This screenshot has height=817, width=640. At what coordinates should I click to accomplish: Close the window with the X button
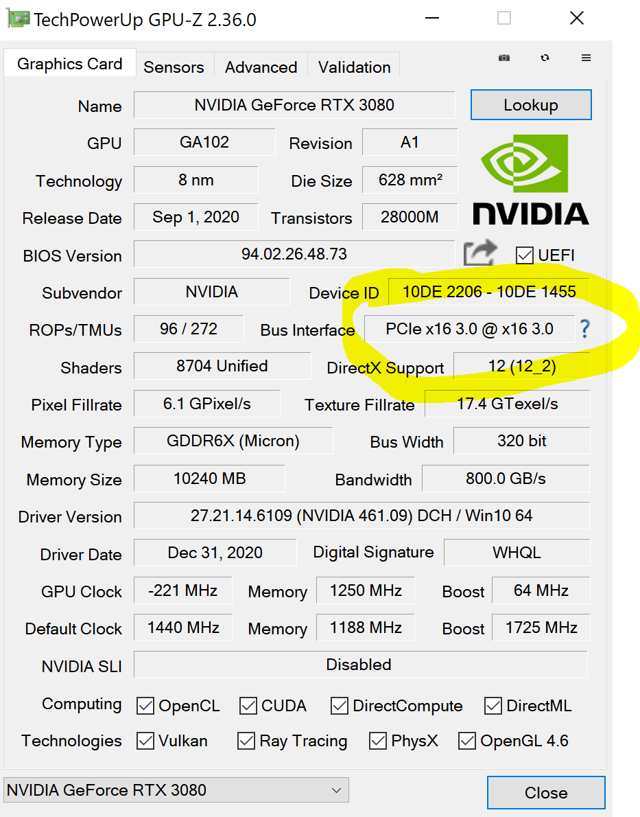click(576, 19)
